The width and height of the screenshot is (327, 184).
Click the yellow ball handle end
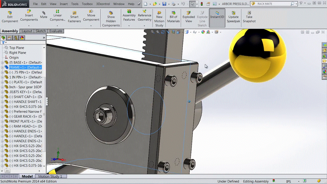point(257,55)
